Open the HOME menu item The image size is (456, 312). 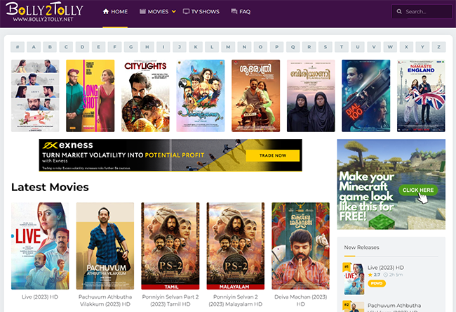(115, 12)
